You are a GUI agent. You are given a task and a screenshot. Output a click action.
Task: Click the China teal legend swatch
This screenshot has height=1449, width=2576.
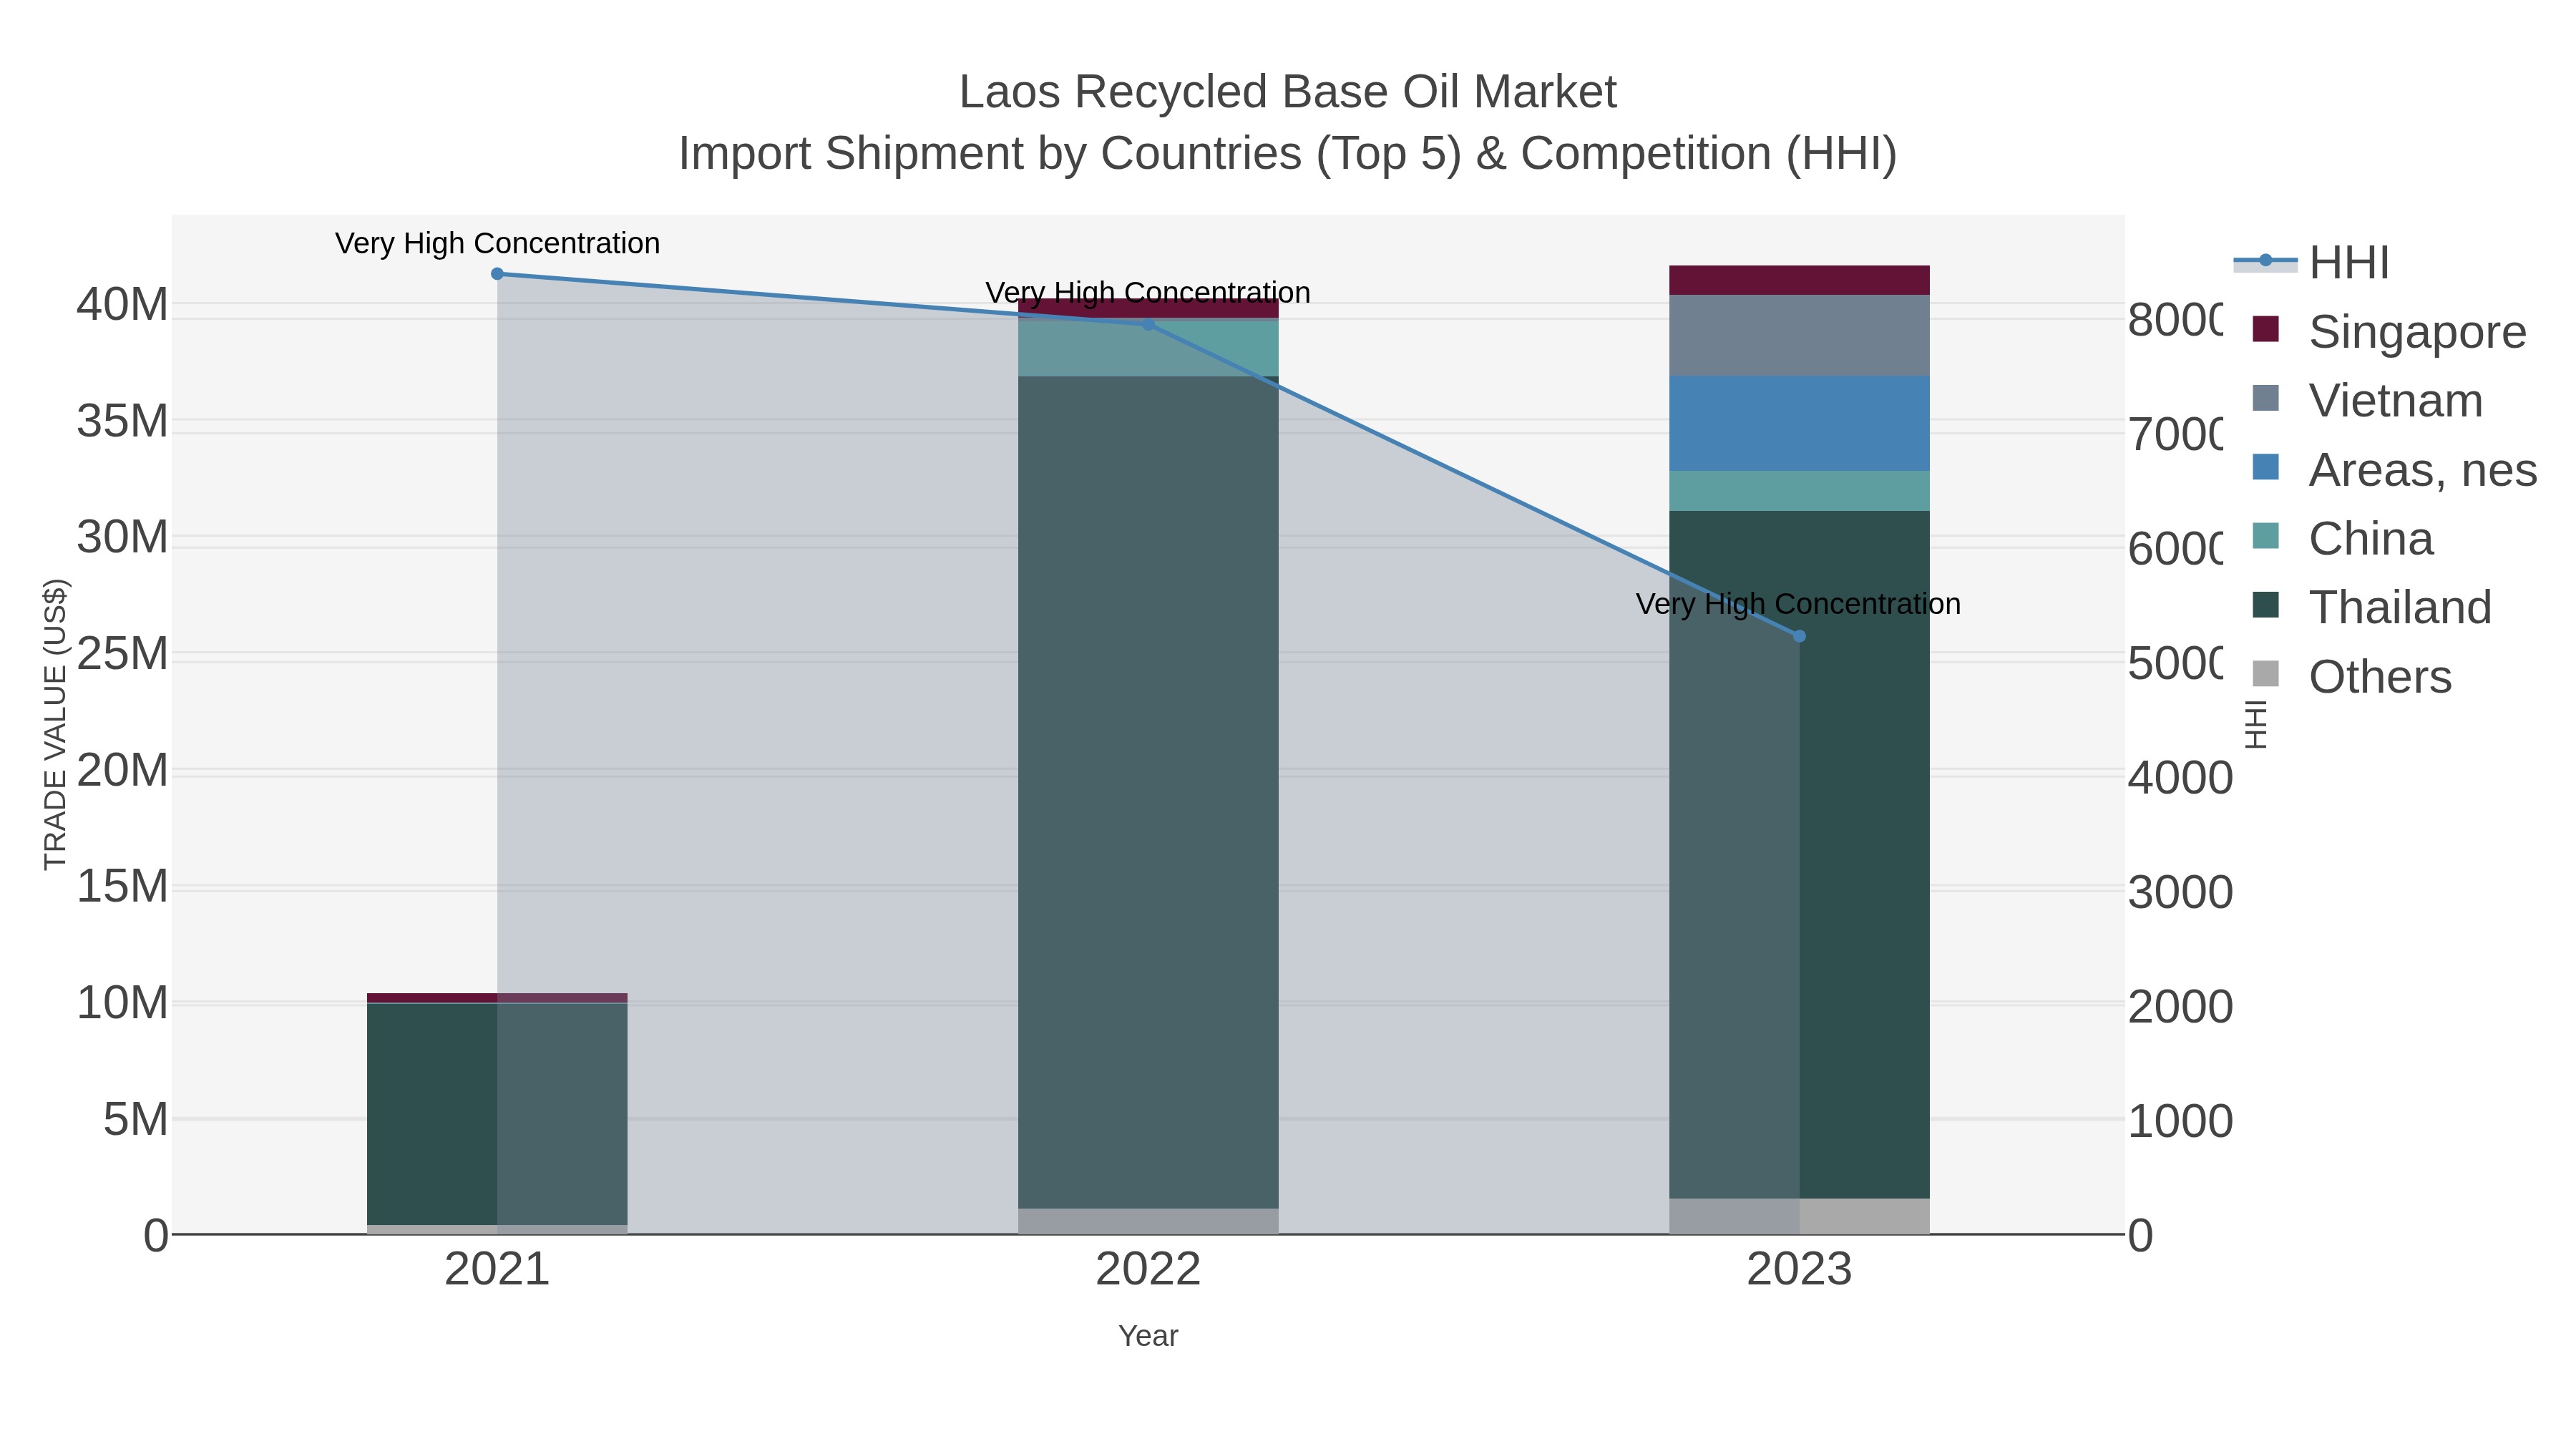[2265, 536]
